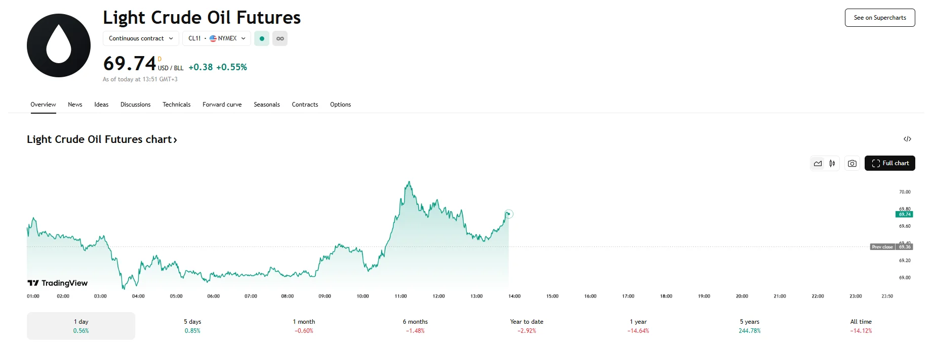Open the Contracts tab

305,105
